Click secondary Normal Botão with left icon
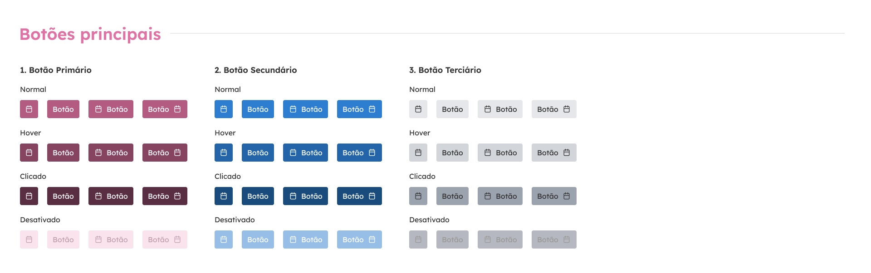Screen dimensions: 871x273 (x=305, y=109)
